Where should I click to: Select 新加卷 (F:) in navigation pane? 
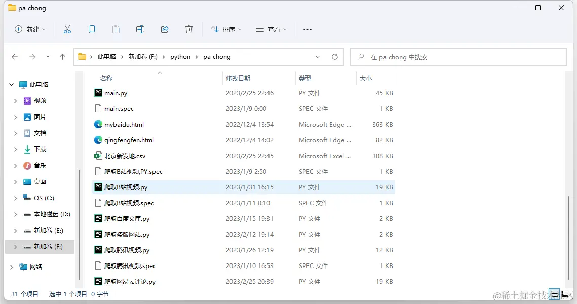click(x=40, y=247)
